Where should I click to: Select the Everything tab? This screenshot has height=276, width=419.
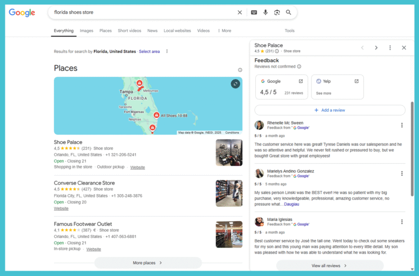(x=64, y=31)
